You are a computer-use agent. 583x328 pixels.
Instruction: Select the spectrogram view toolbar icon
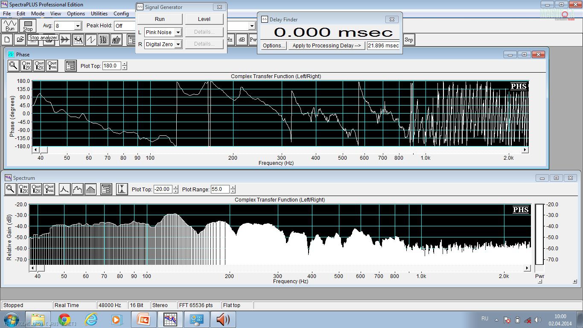[104, 40]
